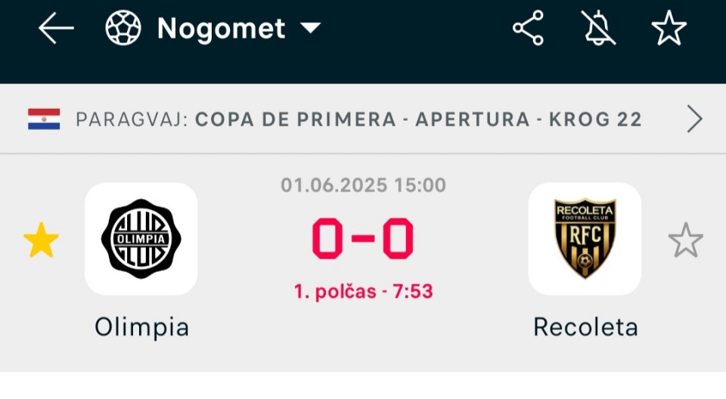The image size is (726, 399).
Task: Open the Recoleta team name
Action: (585, 327)
